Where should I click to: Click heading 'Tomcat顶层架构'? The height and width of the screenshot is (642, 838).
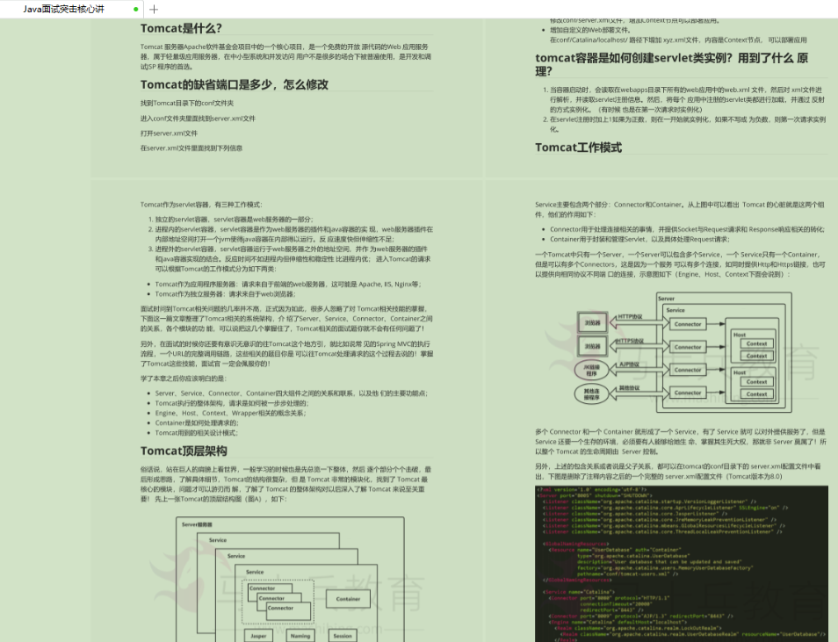(184, 451)
